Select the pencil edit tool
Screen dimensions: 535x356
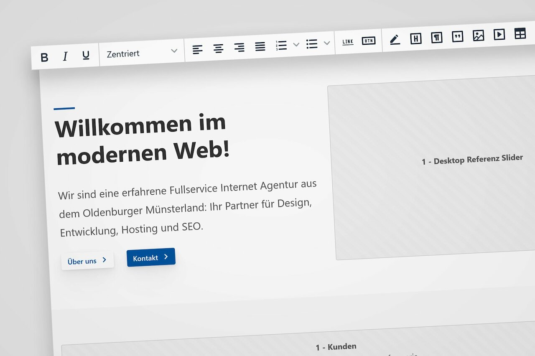click(395, 39)
